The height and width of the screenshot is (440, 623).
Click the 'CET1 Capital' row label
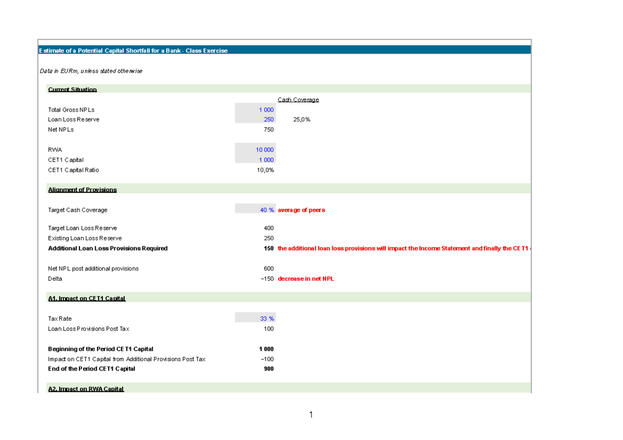click(66, 160)
